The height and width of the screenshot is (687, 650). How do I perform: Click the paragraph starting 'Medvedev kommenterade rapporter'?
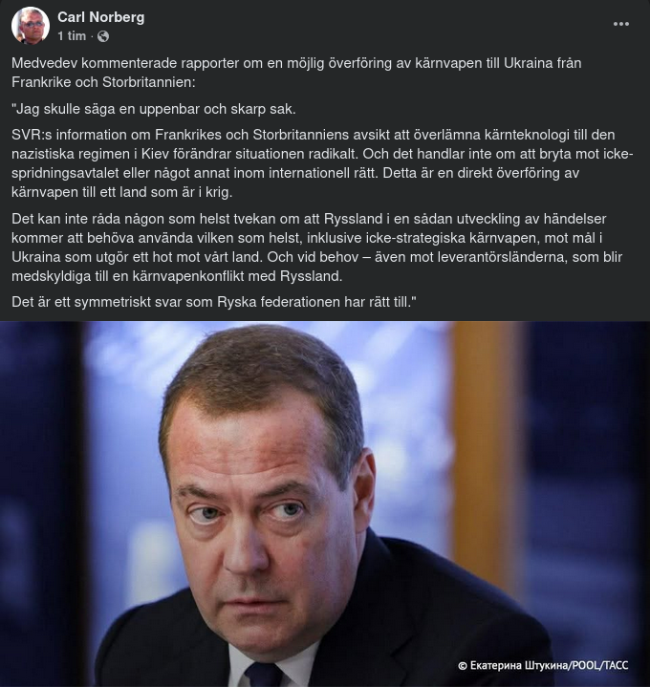tap(296, 73)
